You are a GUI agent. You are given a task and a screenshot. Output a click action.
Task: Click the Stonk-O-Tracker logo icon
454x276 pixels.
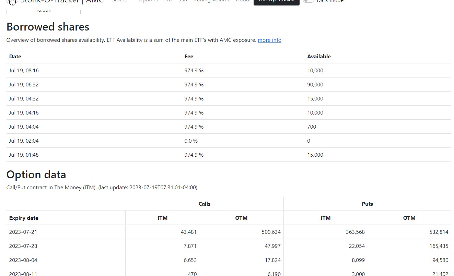click(12, 2)
